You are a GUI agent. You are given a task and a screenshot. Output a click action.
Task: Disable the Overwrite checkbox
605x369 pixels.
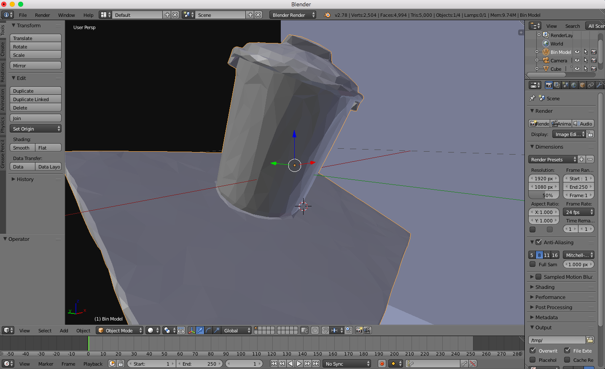[533, 350]
